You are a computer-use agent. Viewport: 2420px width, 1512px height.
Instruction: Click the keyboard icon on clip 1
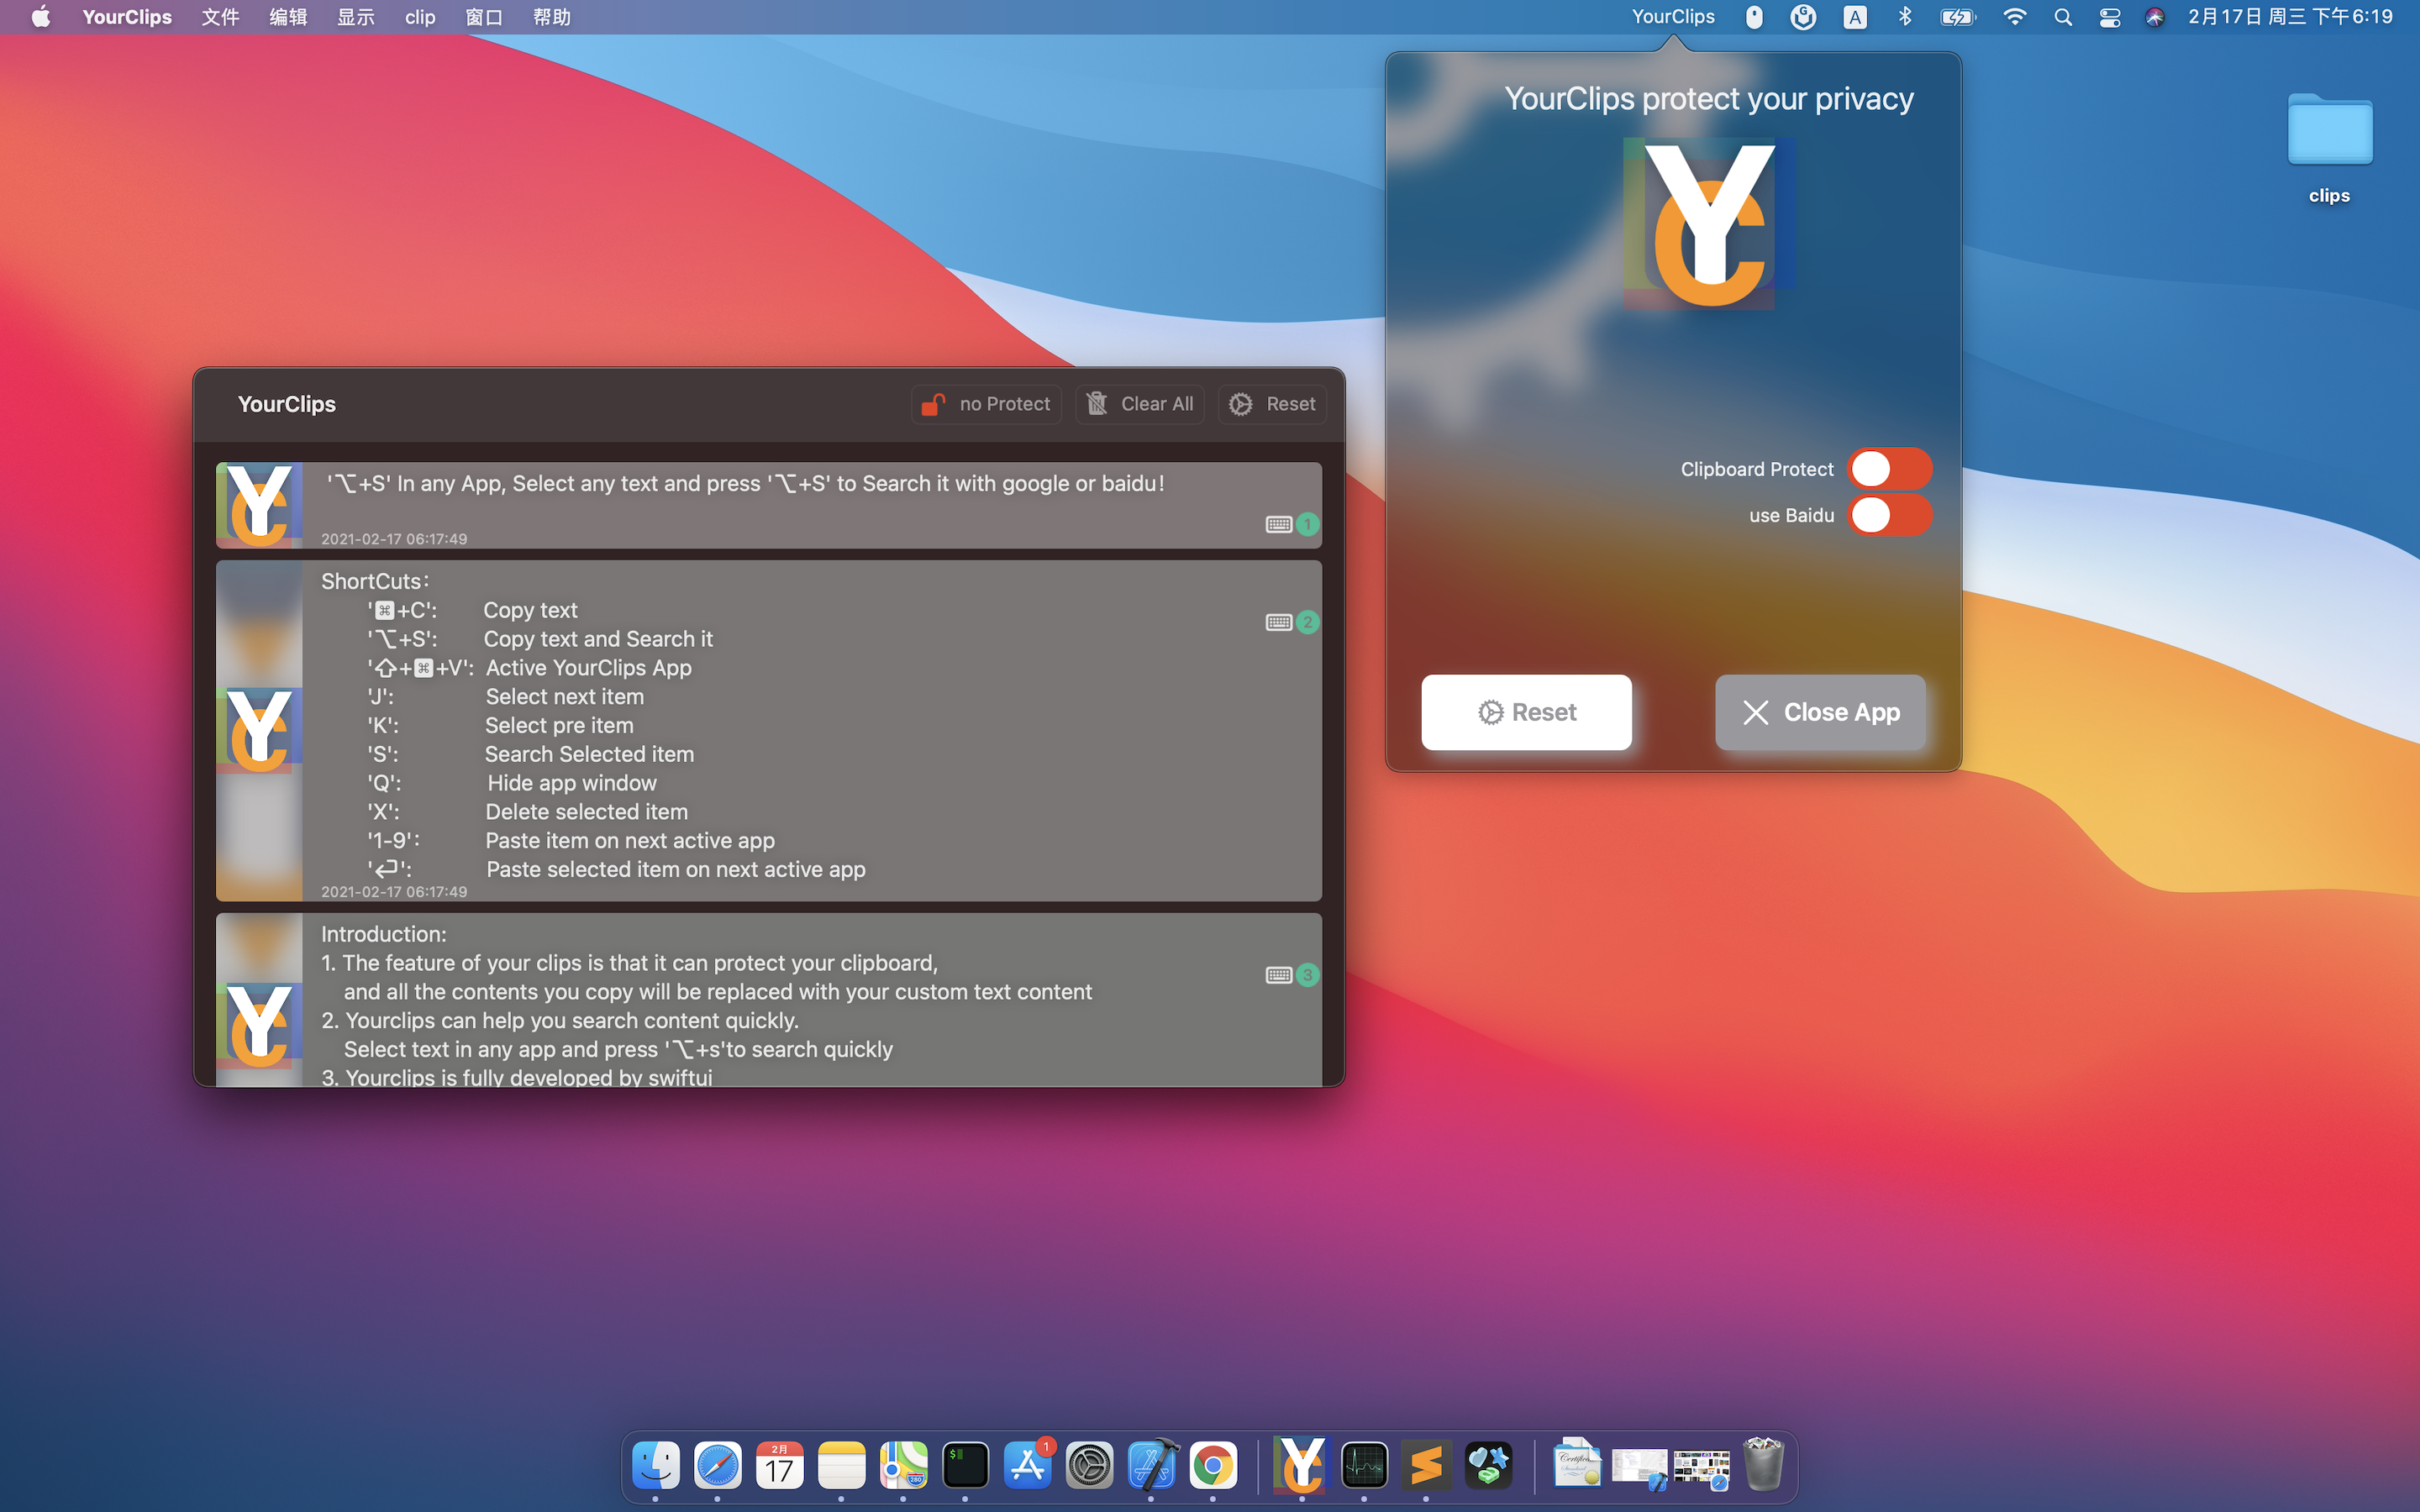1278,524
